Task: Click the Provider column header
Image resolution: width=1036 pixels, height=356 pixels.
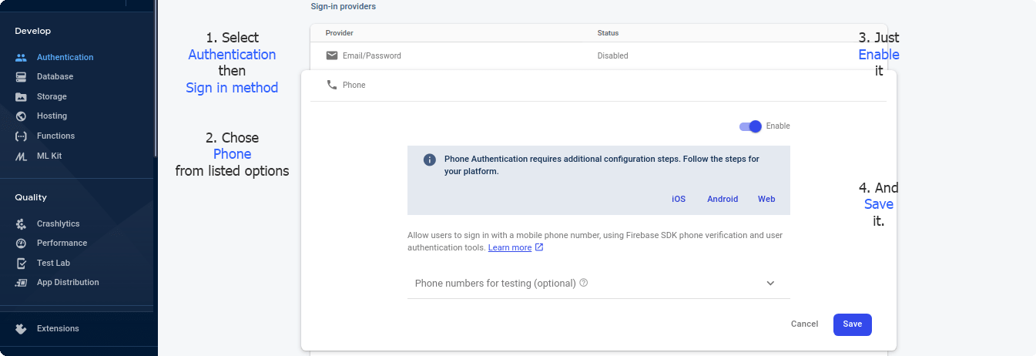Action: tap(339, 33)
